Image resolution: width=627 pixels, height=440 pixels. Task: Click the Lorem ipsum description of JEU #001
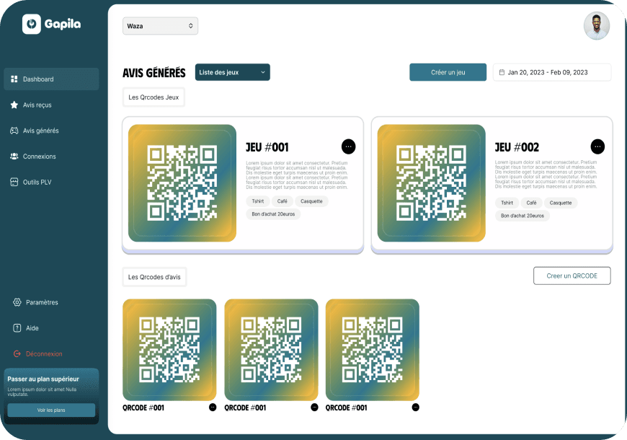297,175
